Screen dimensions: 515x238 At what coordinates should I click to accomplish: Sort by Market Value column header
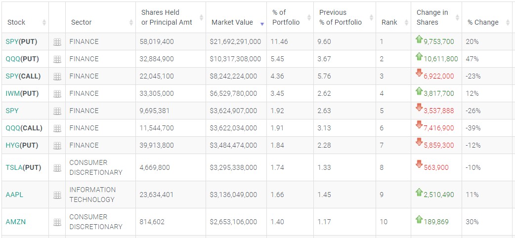pyautogui.click(x=232, y=22)
